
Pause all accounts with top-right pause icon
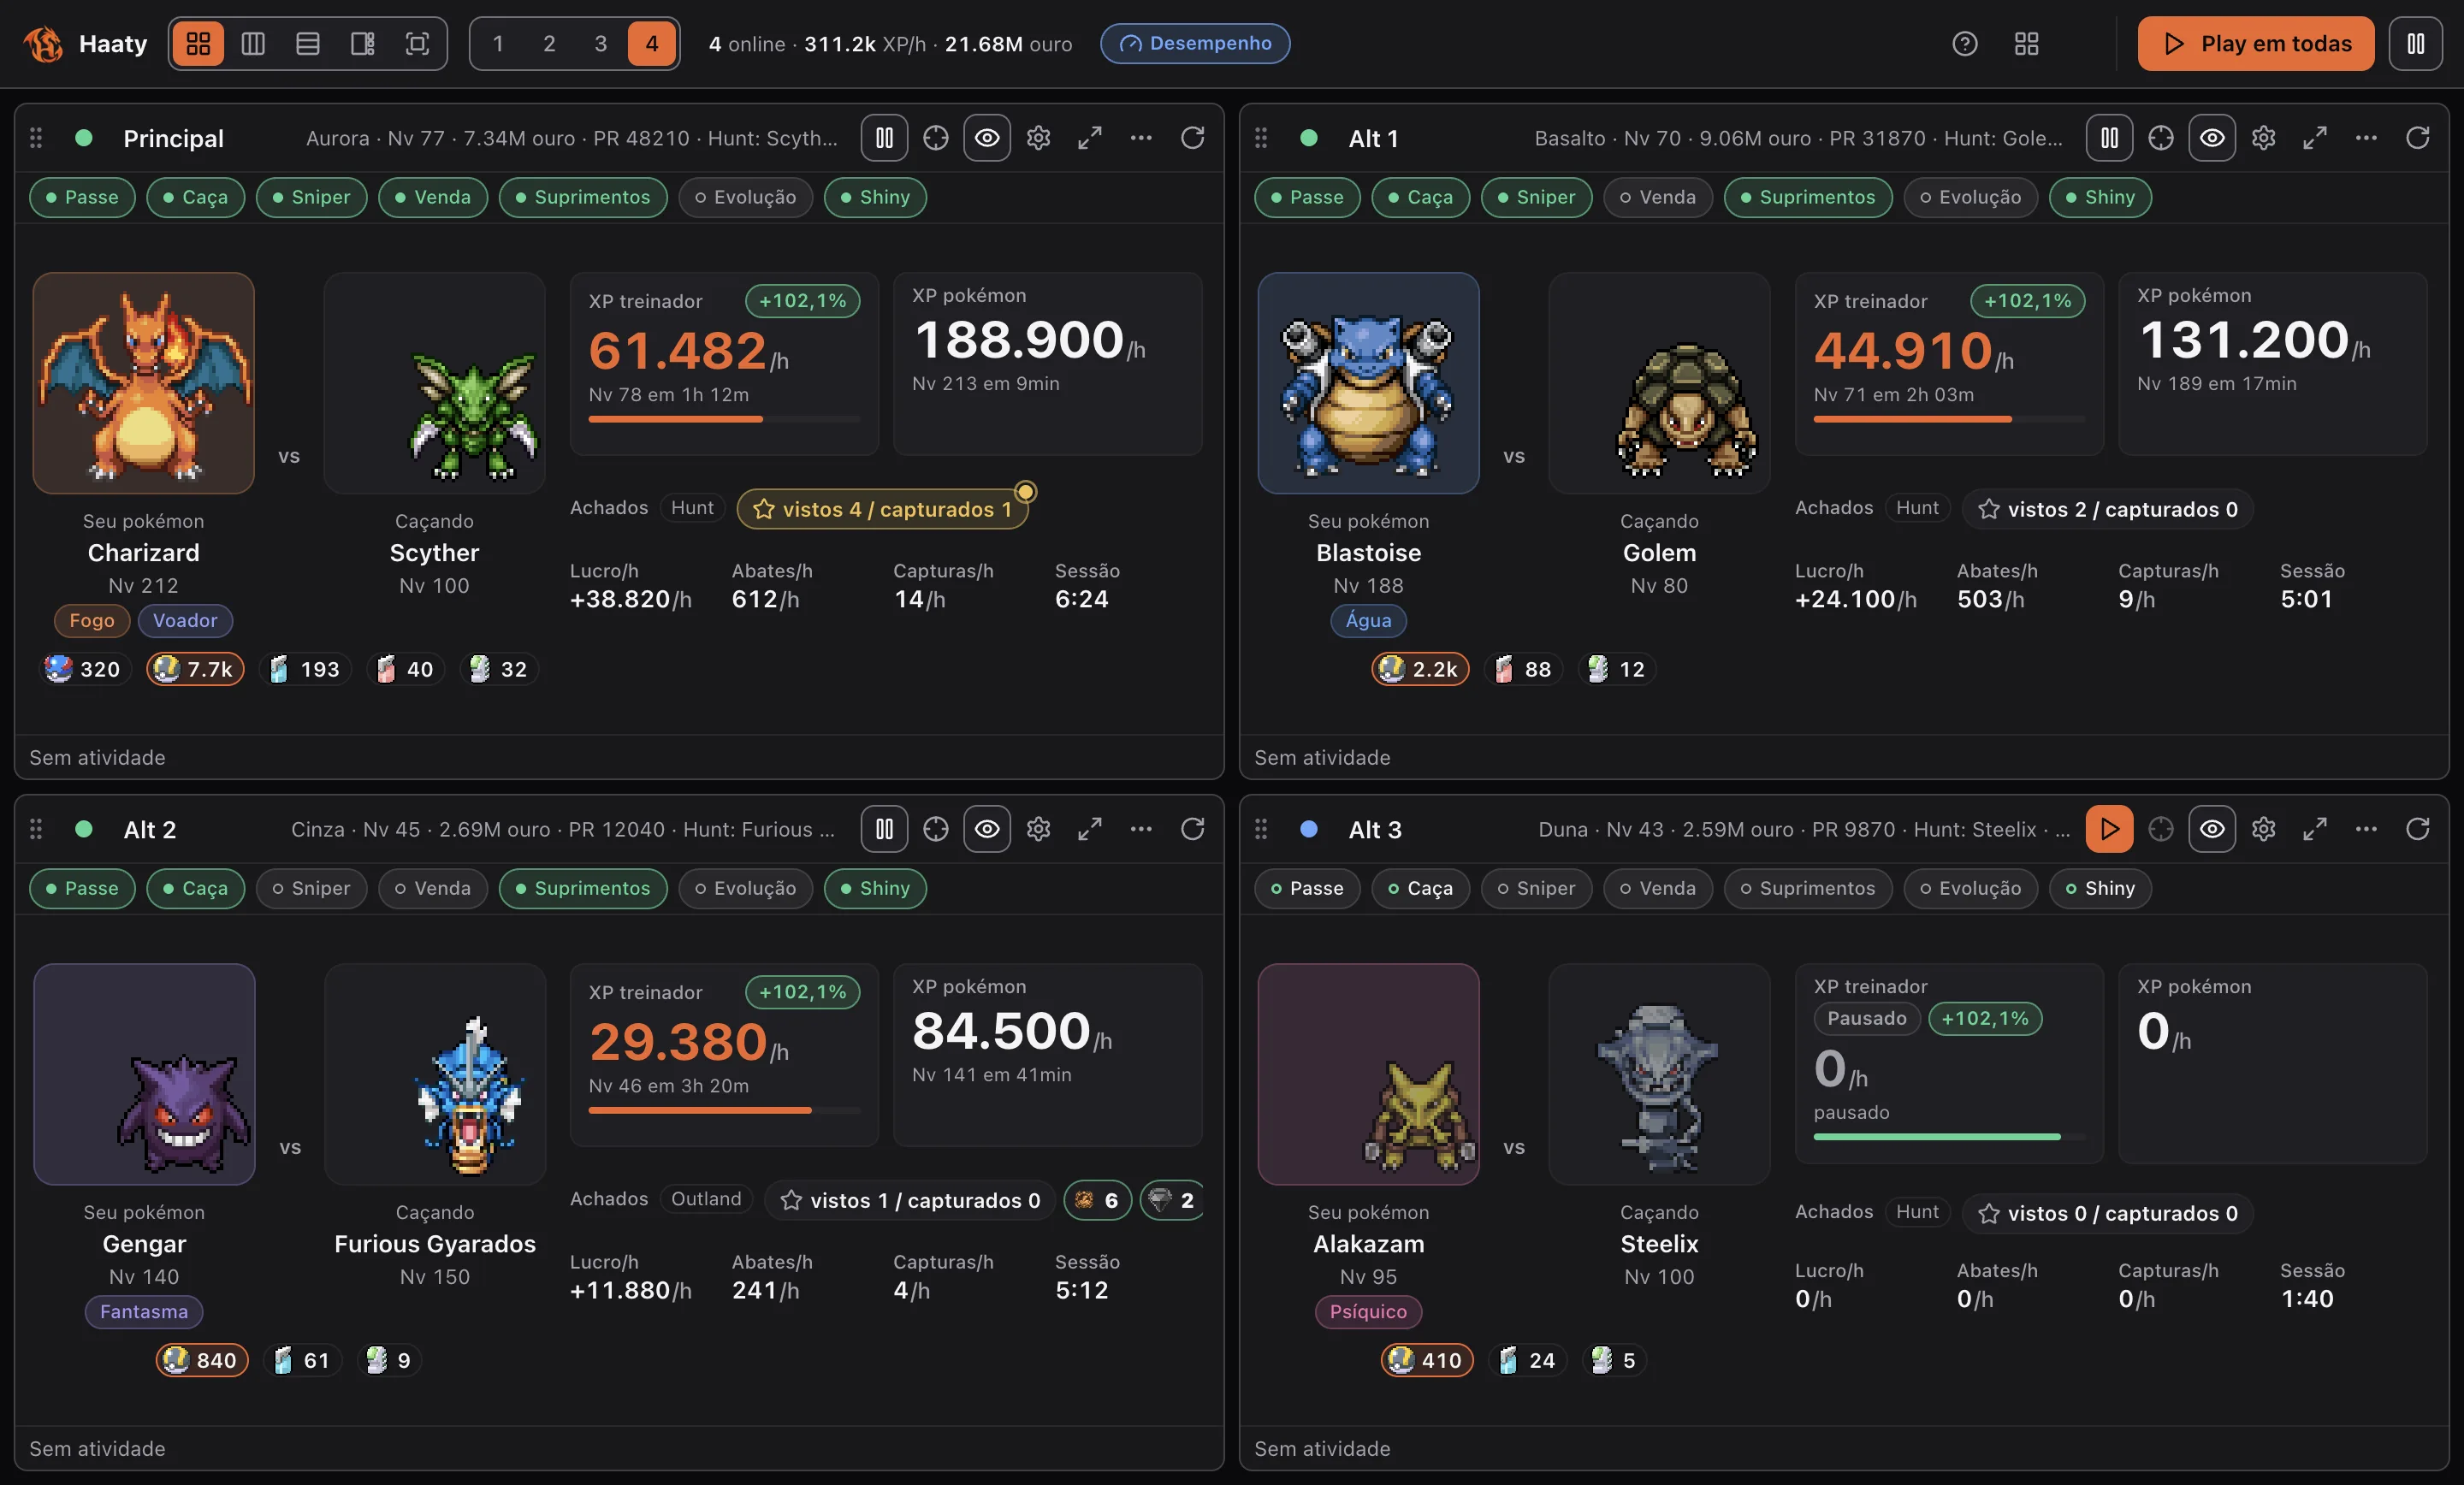2415,44
